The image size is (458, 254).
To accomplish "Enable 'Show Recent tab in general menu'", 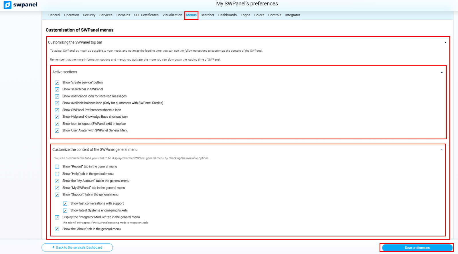I will pyautogui.click(x=57, y=167).
